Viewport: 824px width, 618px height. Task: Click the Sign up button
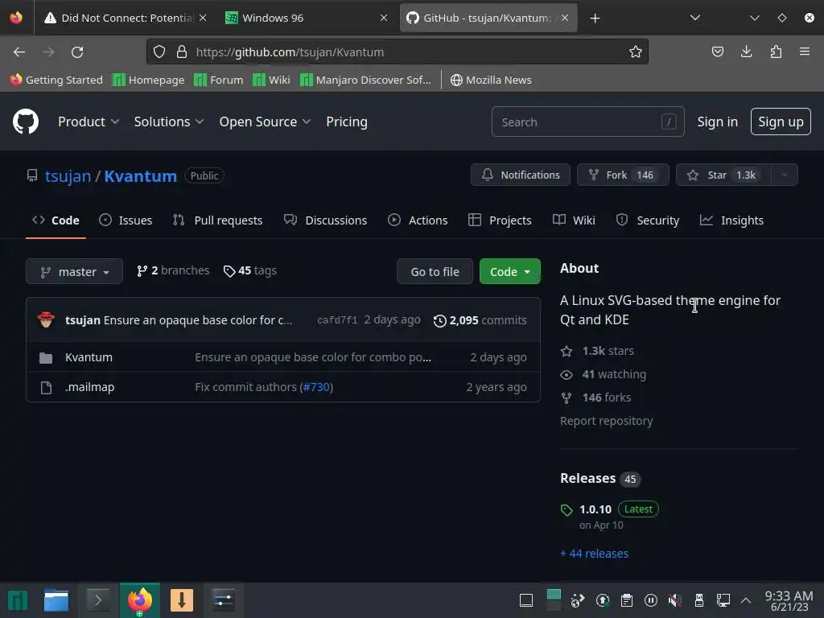[781, 122]
